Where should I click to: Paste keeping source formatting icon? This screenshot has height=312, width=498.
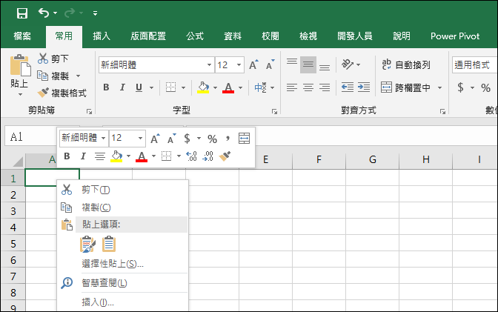click(87, 244)
